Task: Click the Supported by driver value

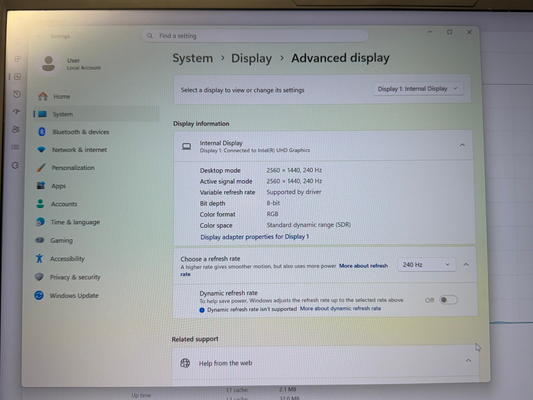Action: (294, 192)
